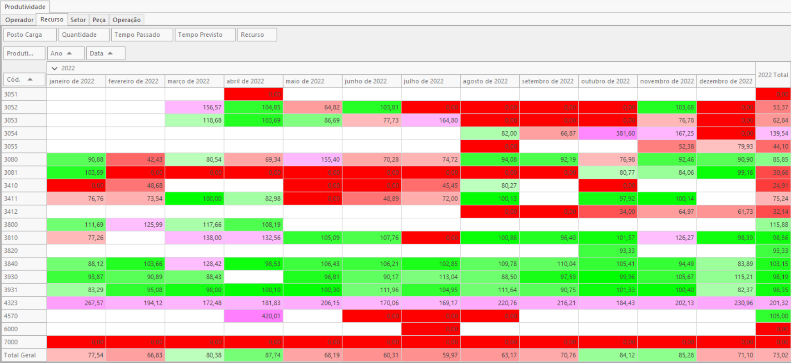Click the Ano field sort arrow
The height and width of the screenshot is (363, 791).
[x=70, y=54]
